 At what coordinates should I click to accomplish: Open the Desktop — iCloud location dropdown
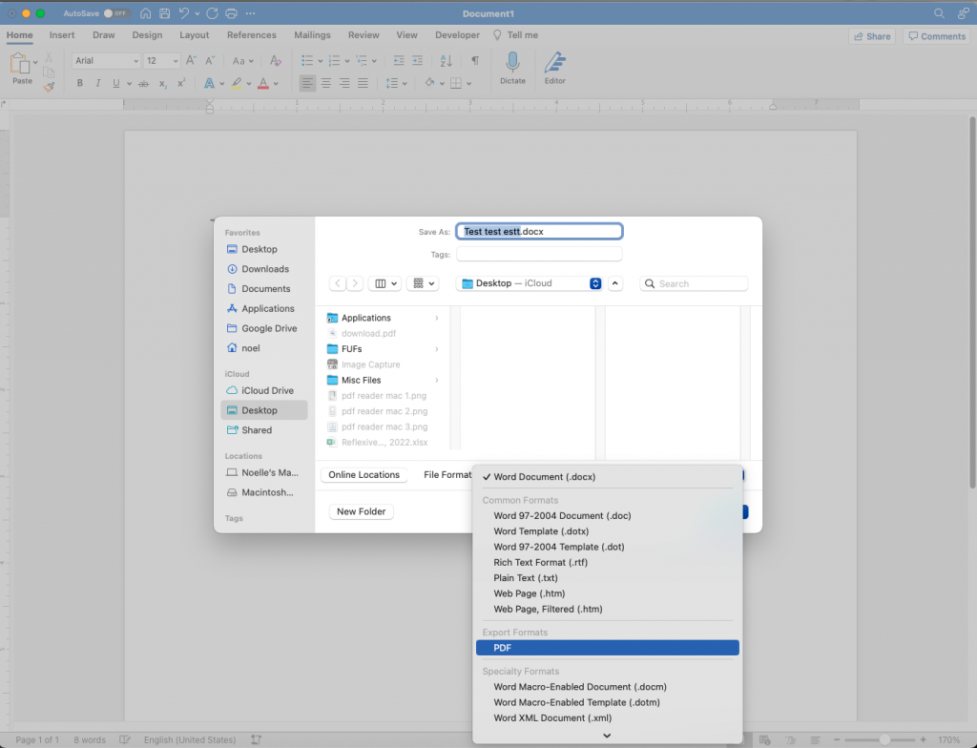pyautogui.click(x=529, y=283)
